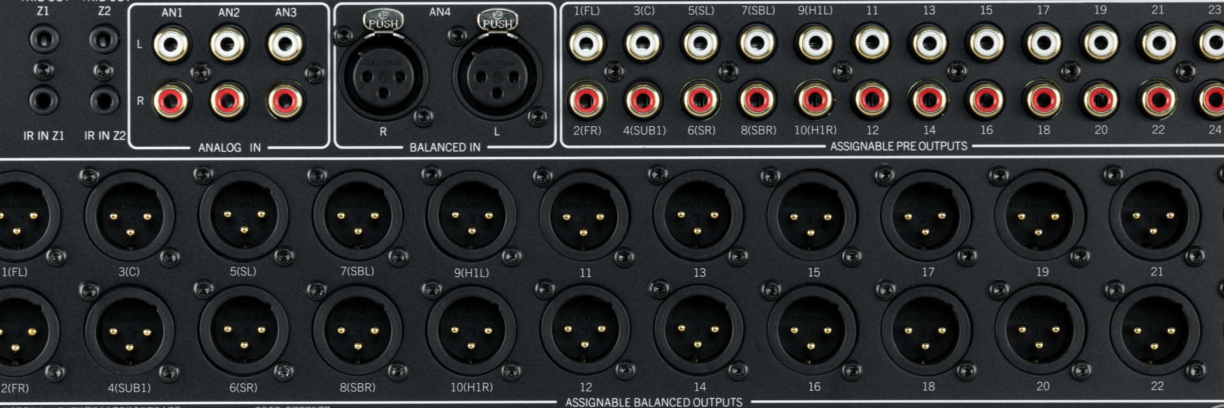The image size is (1224, 408).
Task: Select RCA pre output number 14
Action: (929, 100)
